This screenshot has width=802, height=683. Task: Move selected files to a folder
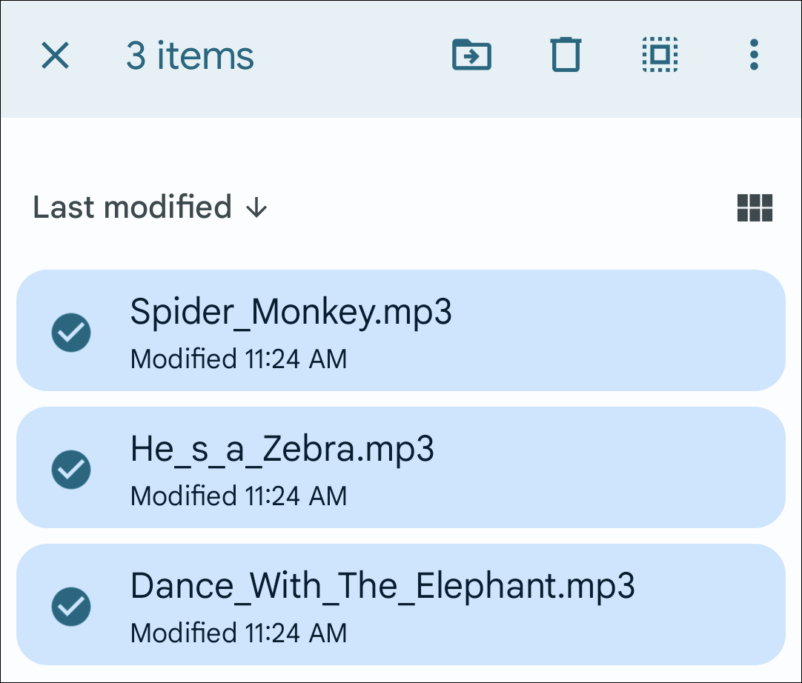(471, 56)
